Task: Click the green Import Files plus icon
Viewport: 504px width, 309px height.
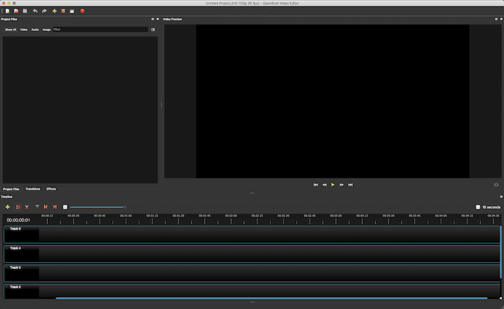Action: click(54, 11)
